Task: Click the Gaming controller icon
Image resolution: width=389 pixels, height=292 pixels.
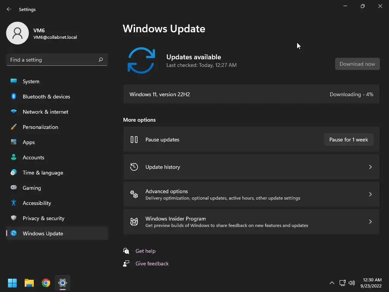Action: click(14, 187)
